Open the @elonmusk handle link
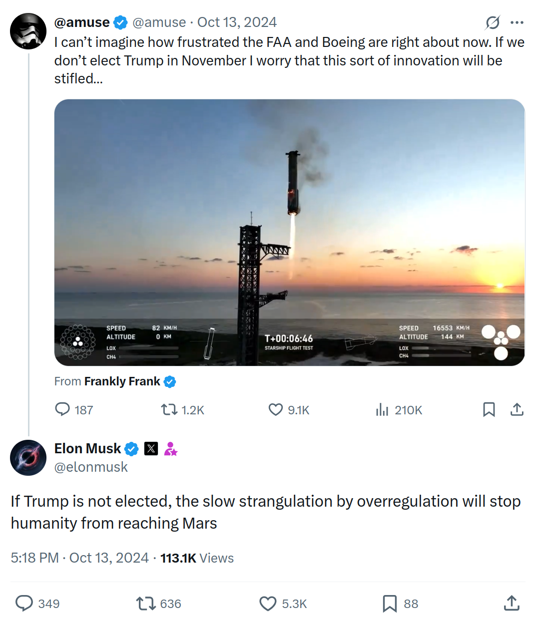This screenshot has height=619, width=534. (91, 467)
